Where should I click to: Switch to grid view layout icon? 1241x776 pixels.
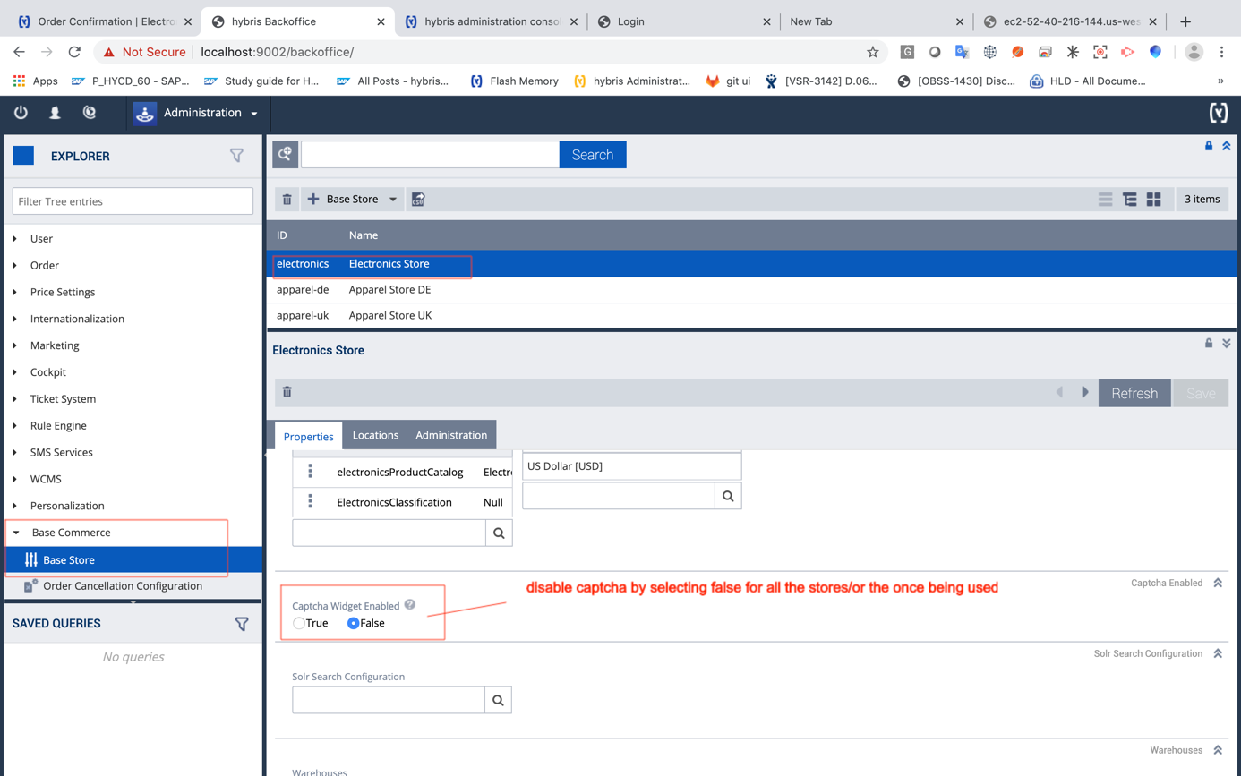1154,200
